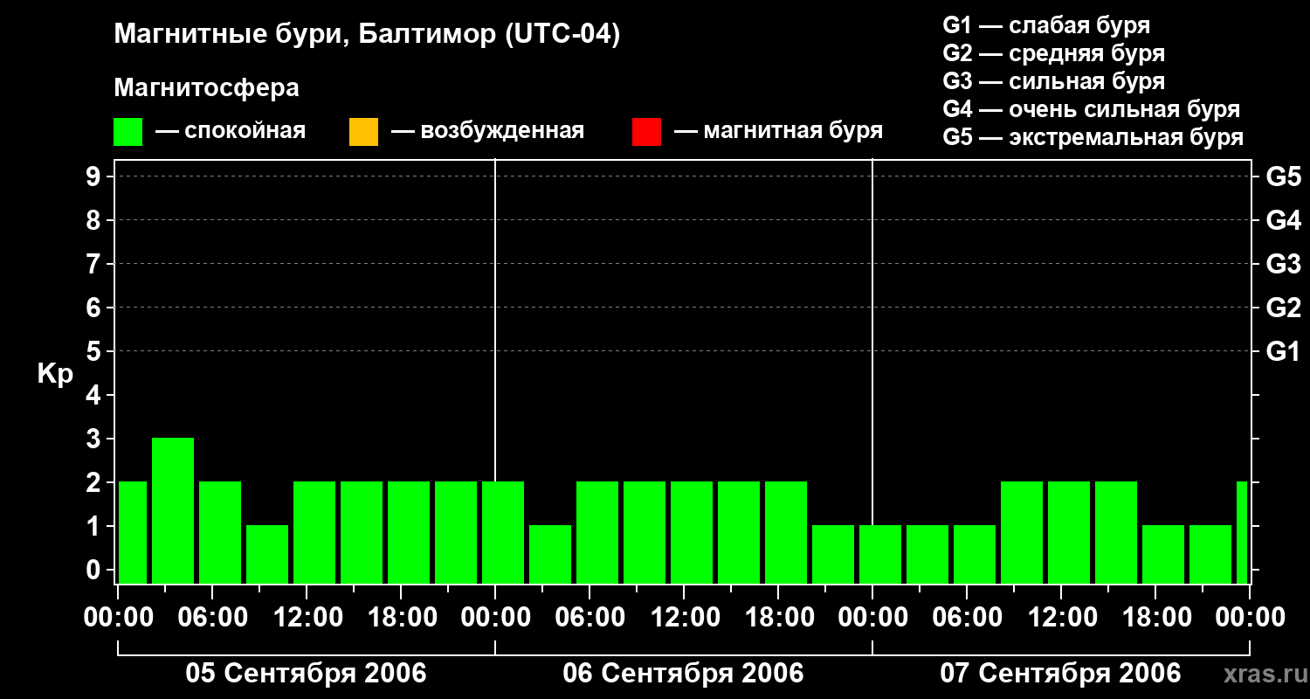1310x699 pixels.
Task: Click the right-axis 'G4' label beside the chart
Action: pos(1283,220)
